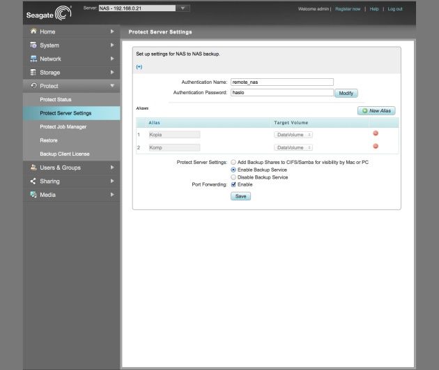Click the Authentication Password field
This screenshot has height=370, width=439.
click(x=282, y=92)
